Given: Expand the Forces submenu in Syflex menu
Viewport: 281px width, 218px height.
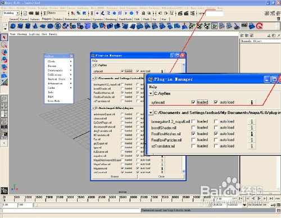Looking at the screenshot, I should 58,66.
